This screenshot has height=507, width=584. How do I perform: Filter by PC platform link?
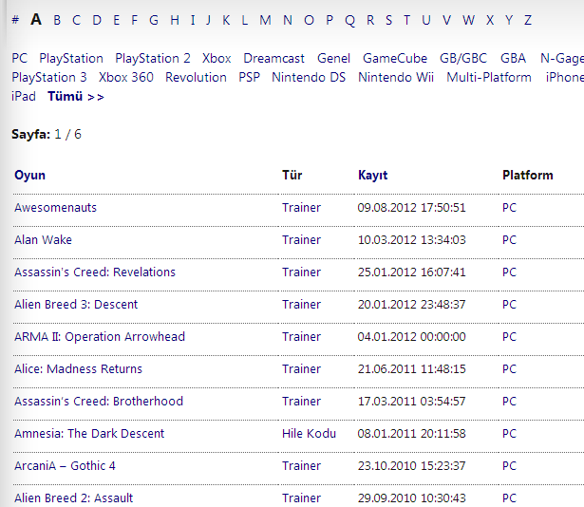coord(19,58)
